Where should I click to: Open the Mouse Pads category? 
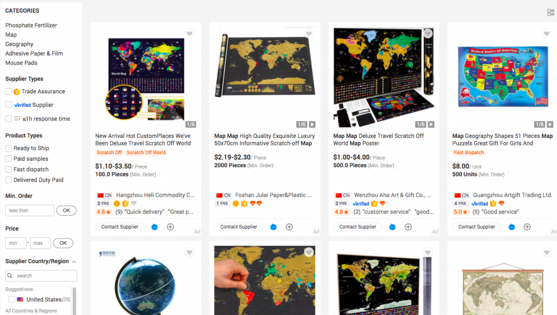[x=21, y=63]
